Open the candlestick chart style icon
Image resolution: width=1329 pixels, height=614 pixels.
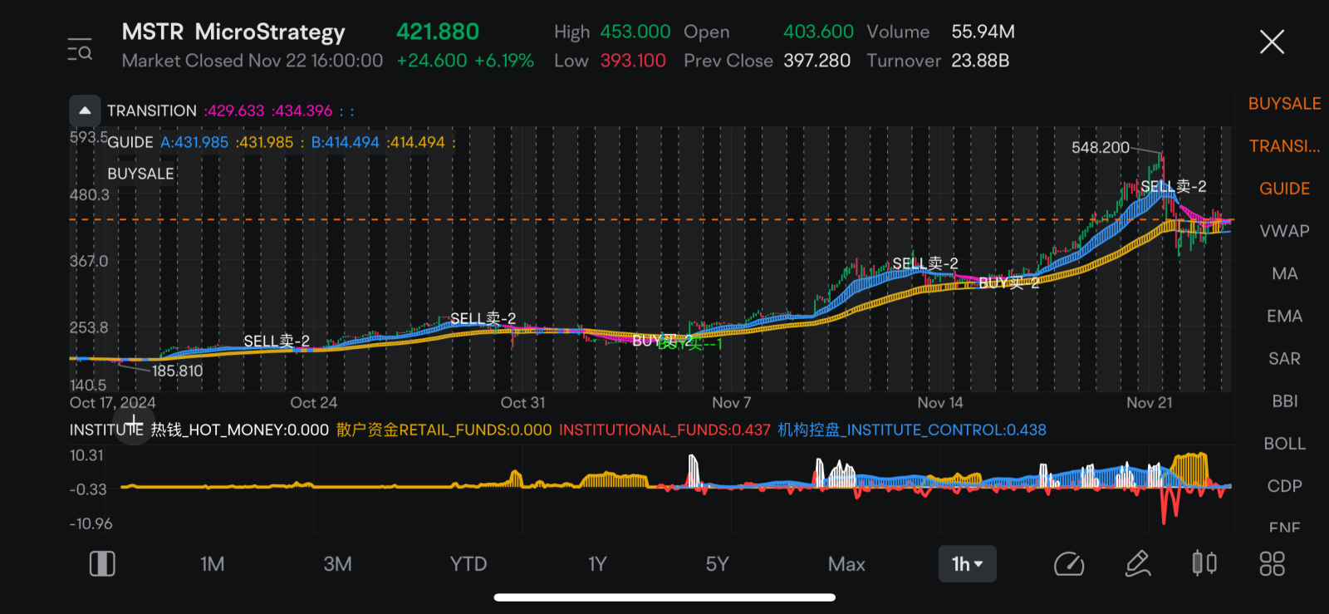(x=1204, y=564)
